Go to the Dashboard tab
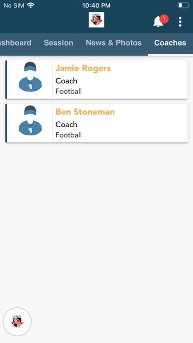Image resolution: width=193 pixels, height=343 pixels. [16, 43]
